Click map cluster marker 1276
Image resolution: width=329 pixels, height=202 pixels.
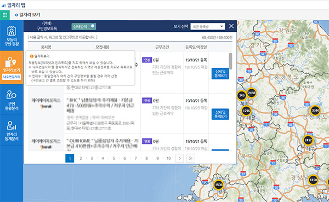click(246, 111)
